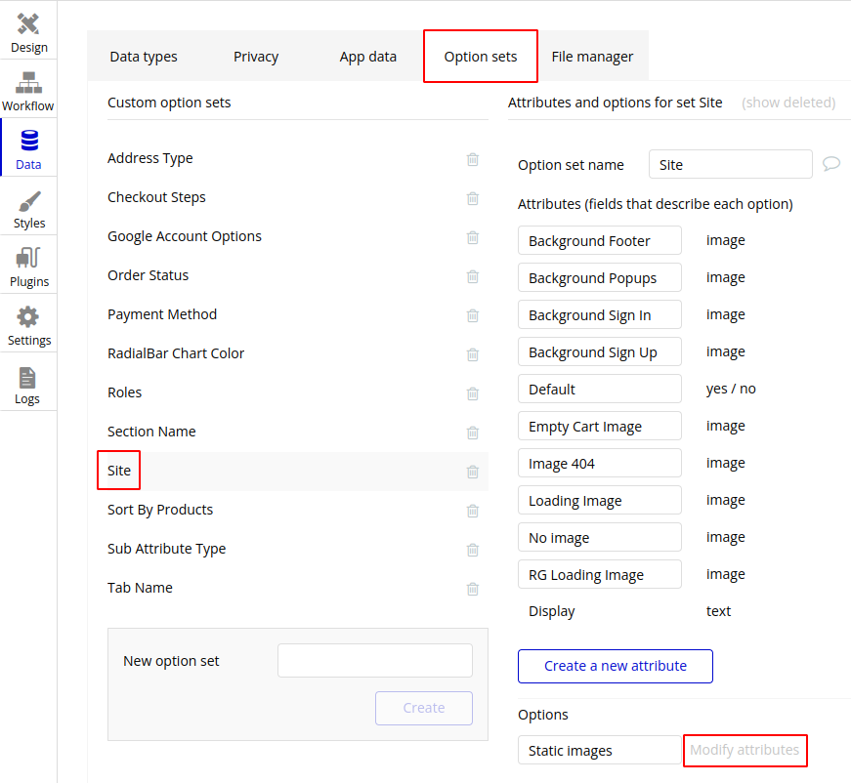Open comment bubble next to option set name
851x783 pixels.
831,164
